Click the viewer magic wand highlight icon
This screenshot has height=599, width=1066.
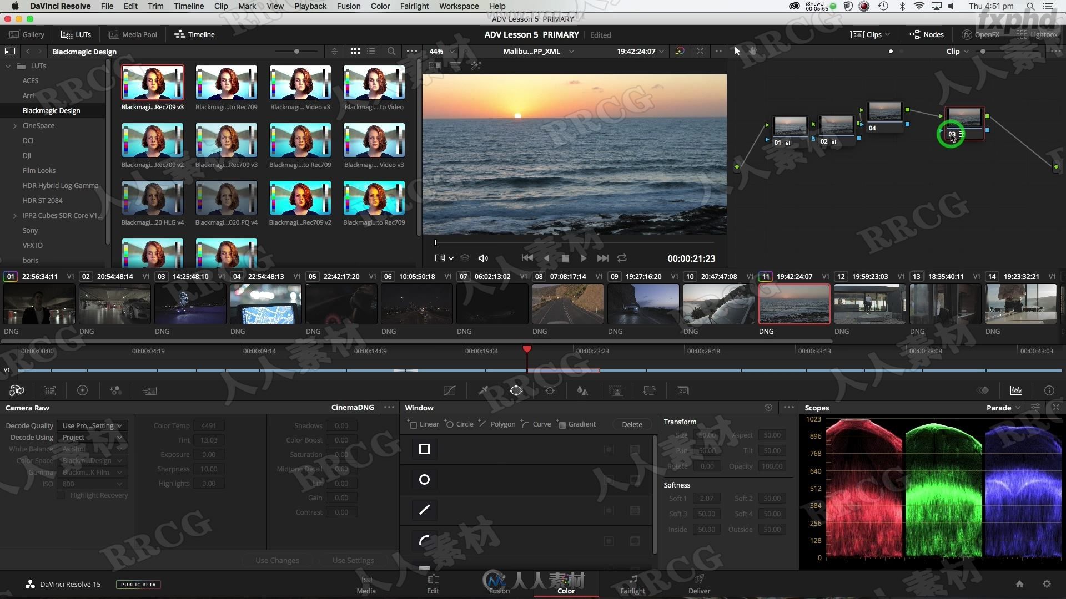tap(476, 65)
